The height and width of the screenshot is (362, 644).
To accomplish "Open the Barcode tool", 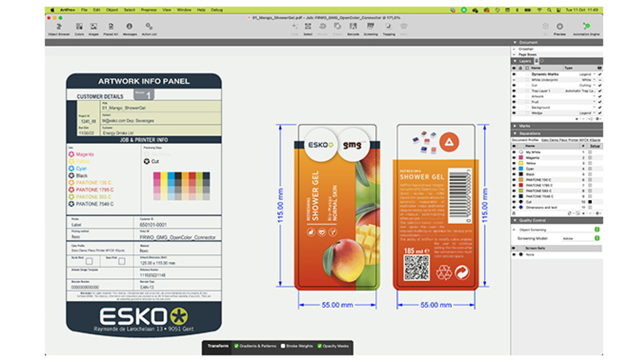I will tap(353, 29).
